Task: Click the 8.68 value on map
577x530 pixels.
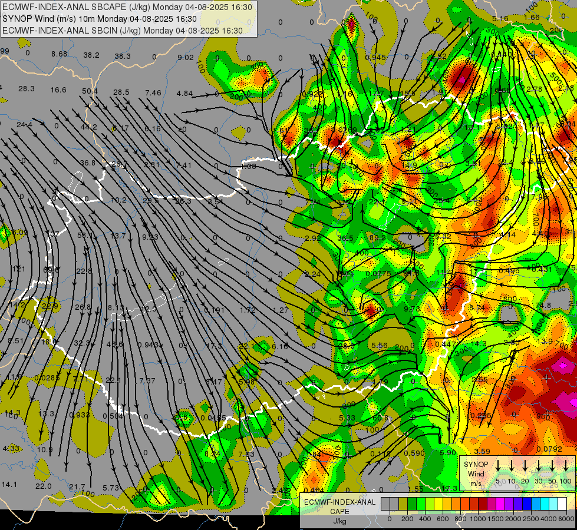Action: 60,54
